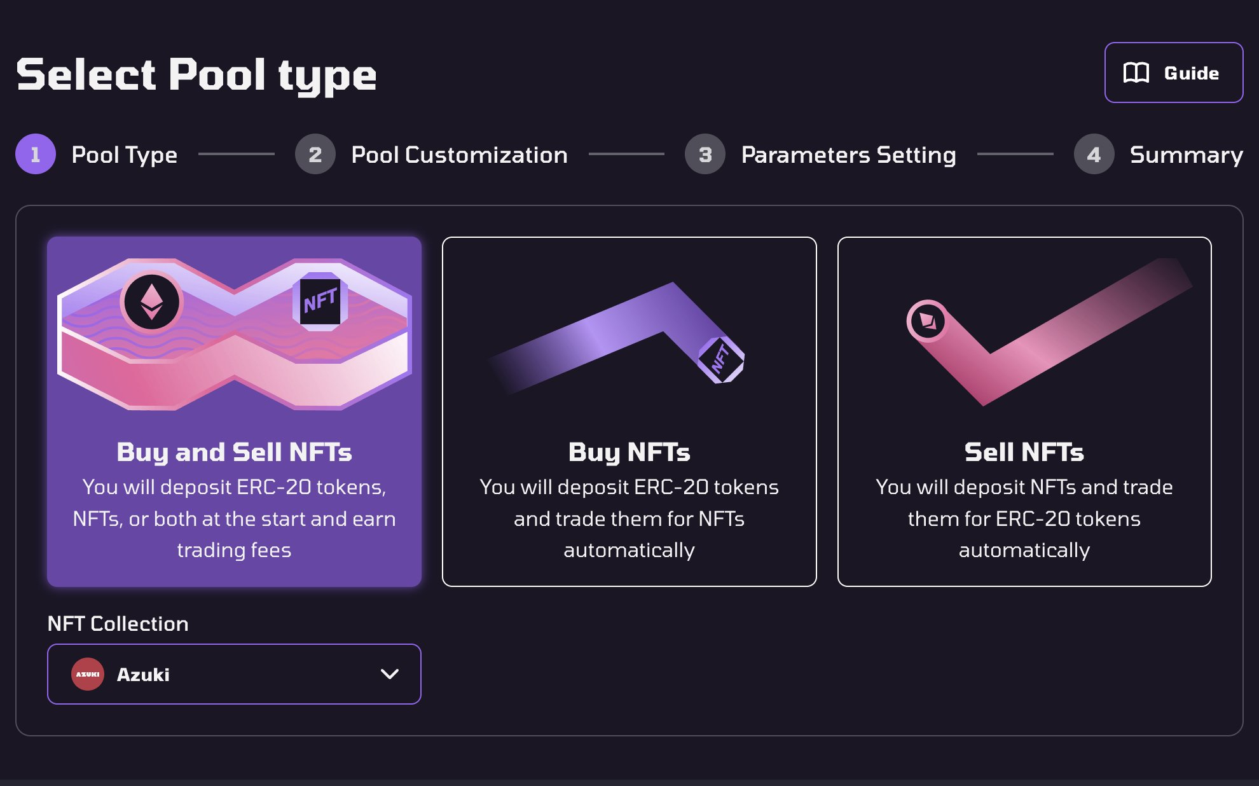The image size is (1259, 786).
Task: Click the pink token icon in Sell NFTs card
Action: click(x=928, y=321)
